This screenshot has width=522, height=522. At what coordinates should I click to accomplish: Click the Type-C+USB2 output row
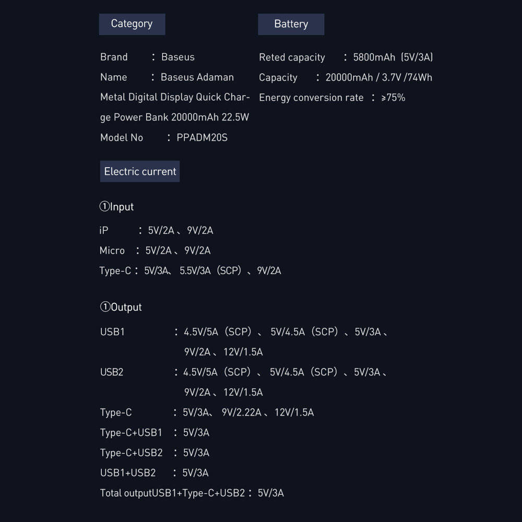click(x=155, y=453)
